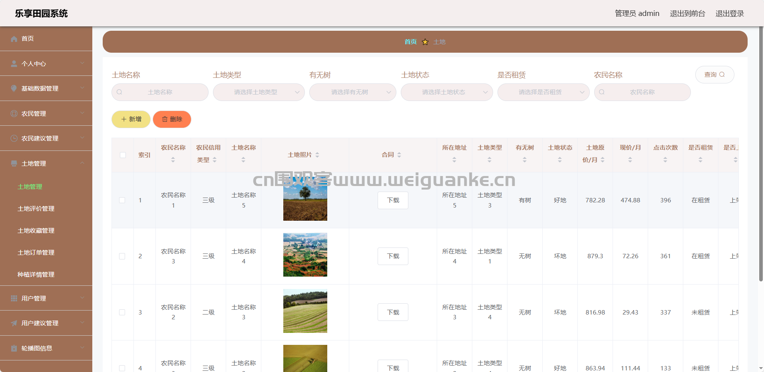Open the 请选择土地类型 dropdown
The image size is (764, 372).
click(x=259, y=92)
